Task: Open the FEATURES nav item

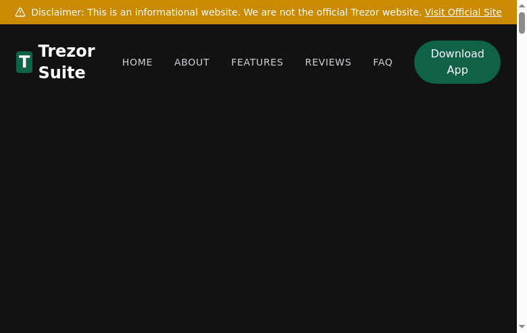Action: tap(257, 62)
